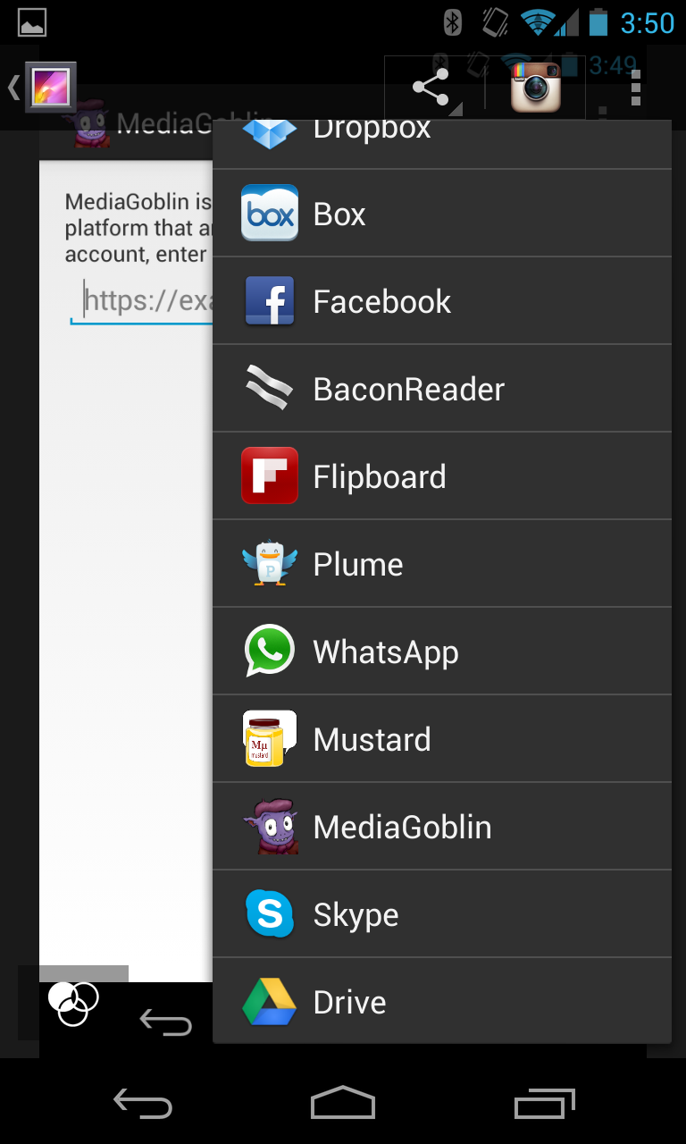
Task: Open the overflow menu three dots
Action: 635,88
